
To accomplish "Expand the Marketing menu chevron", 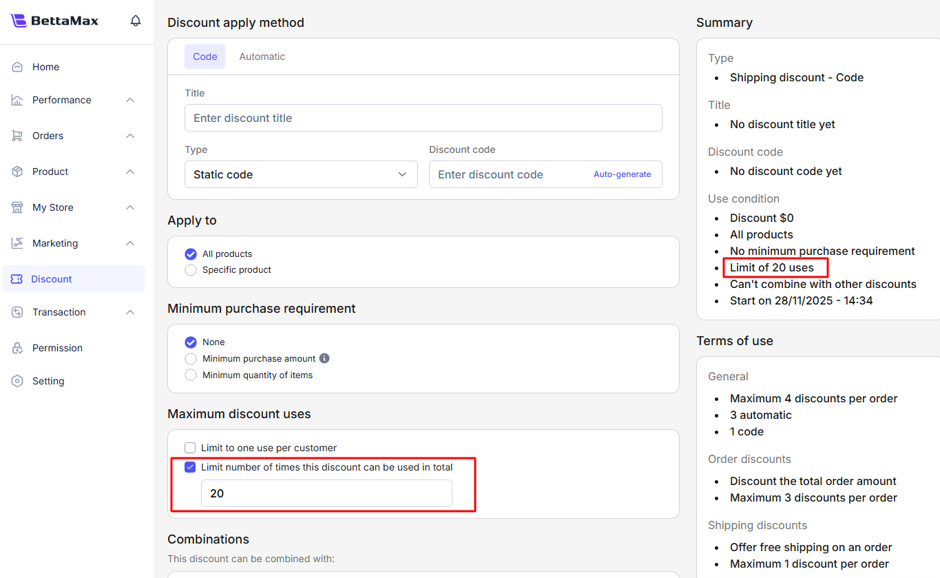I will 130,243.
